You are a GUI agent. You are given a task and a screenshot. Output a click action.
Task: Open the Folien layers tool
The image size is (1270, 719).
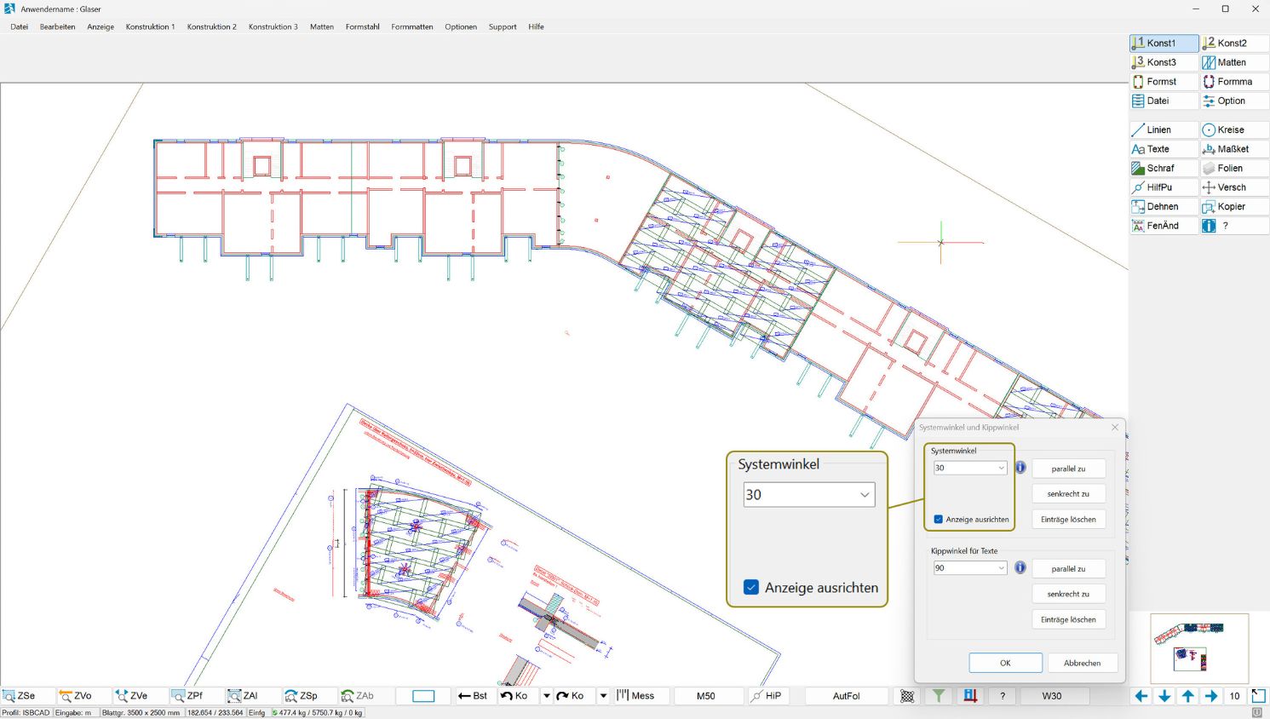pos(1233,168)
